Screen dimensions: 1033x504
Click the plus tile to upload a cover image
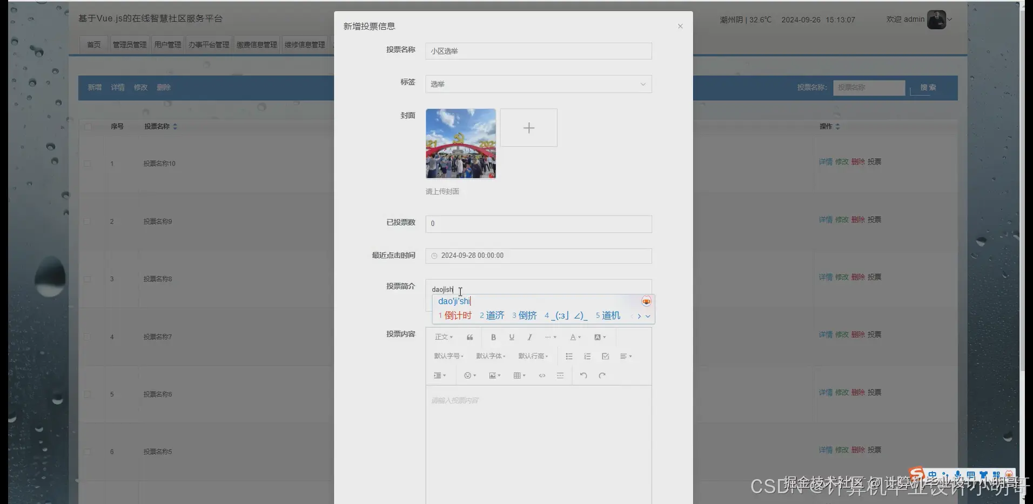coord(528,127)
